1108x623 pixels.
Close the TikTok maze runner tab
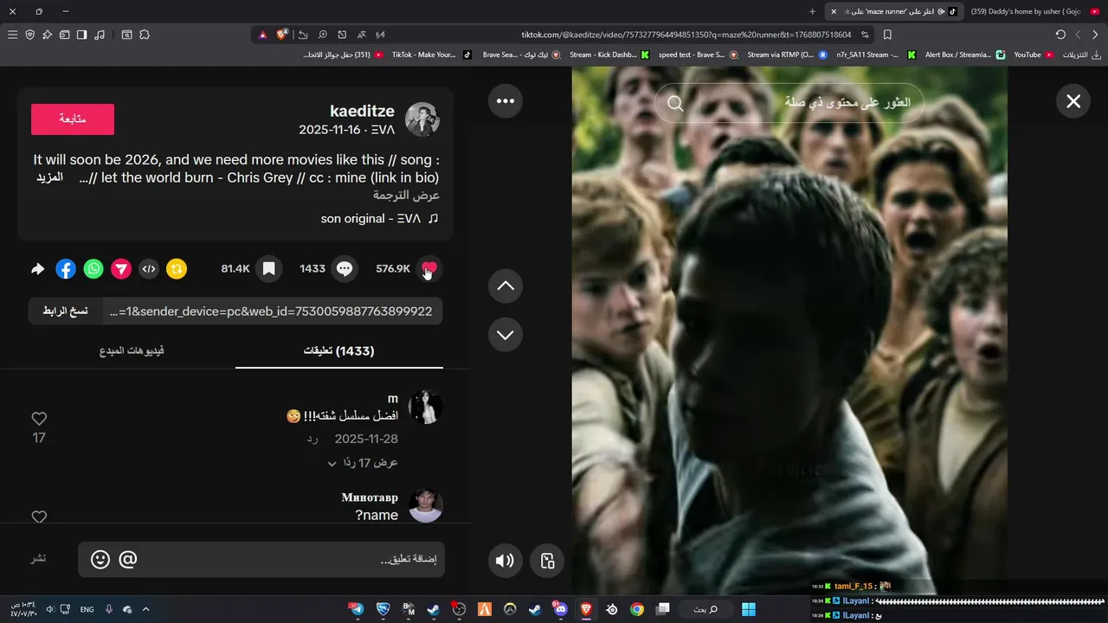point(834,11)
